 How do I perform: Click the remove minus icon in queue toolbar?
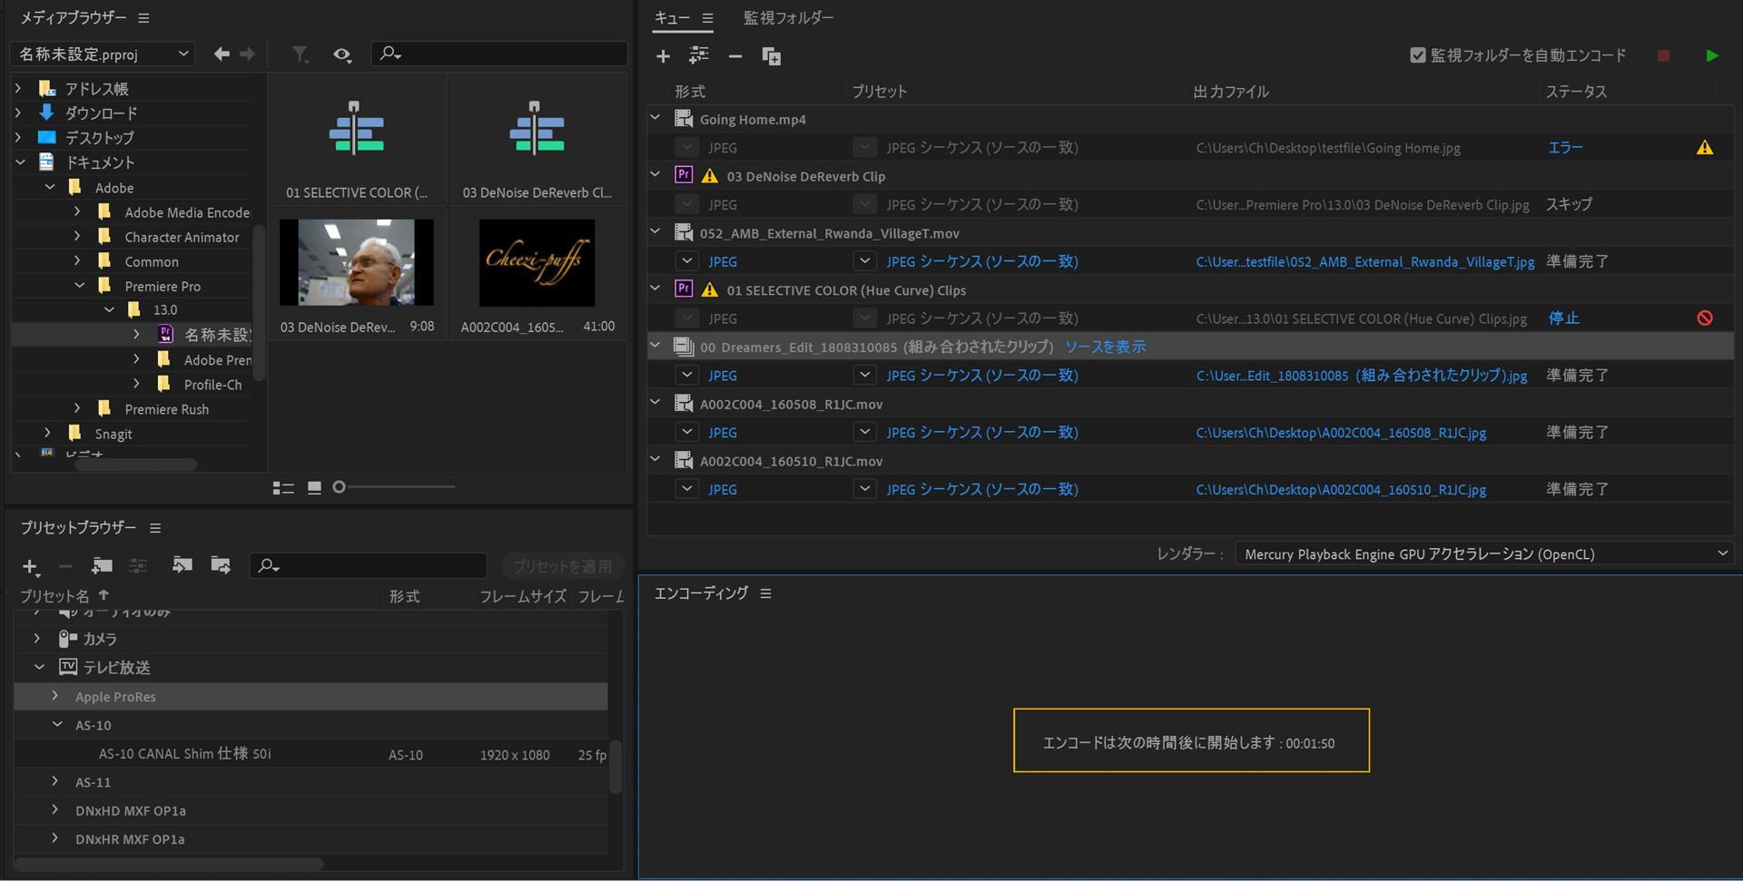(x=735, y=56)
